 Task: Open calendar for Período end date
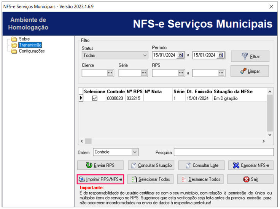(x=221, y=56)
